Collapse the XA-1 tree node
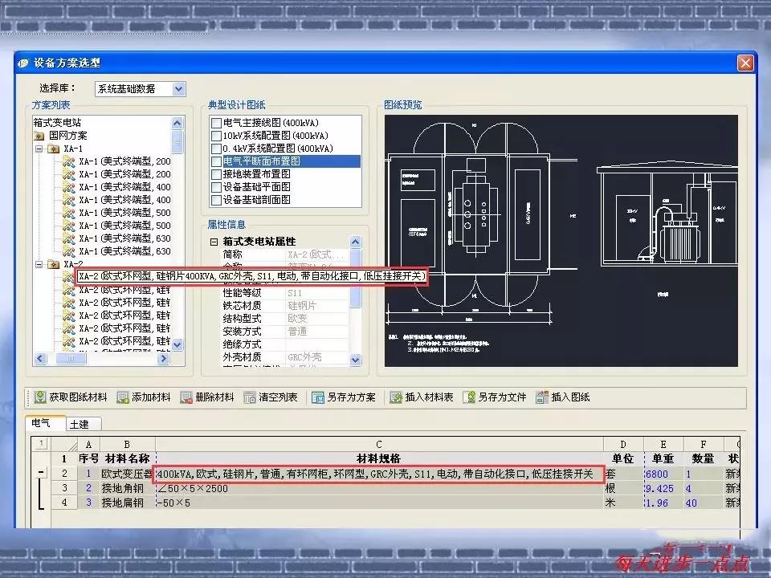Viewport: 771px width, 578px height. point(39,149)
